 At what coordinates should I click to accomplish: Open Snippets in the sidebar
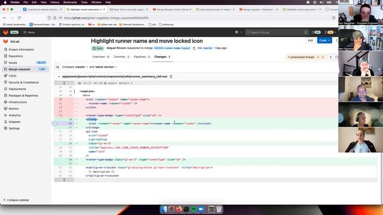(14, 122)
